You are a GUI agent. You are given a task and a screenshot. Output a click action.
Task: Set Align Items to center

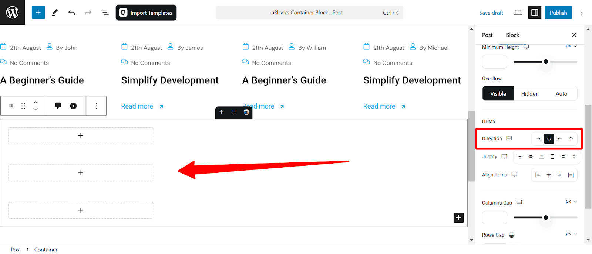pyautogui.click(x=549, y=175)
